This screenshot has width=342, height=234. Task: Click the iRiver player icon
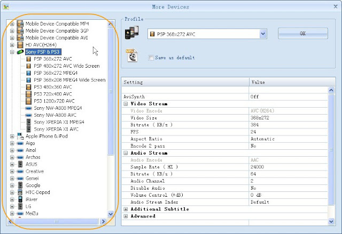tap(20, 199)
